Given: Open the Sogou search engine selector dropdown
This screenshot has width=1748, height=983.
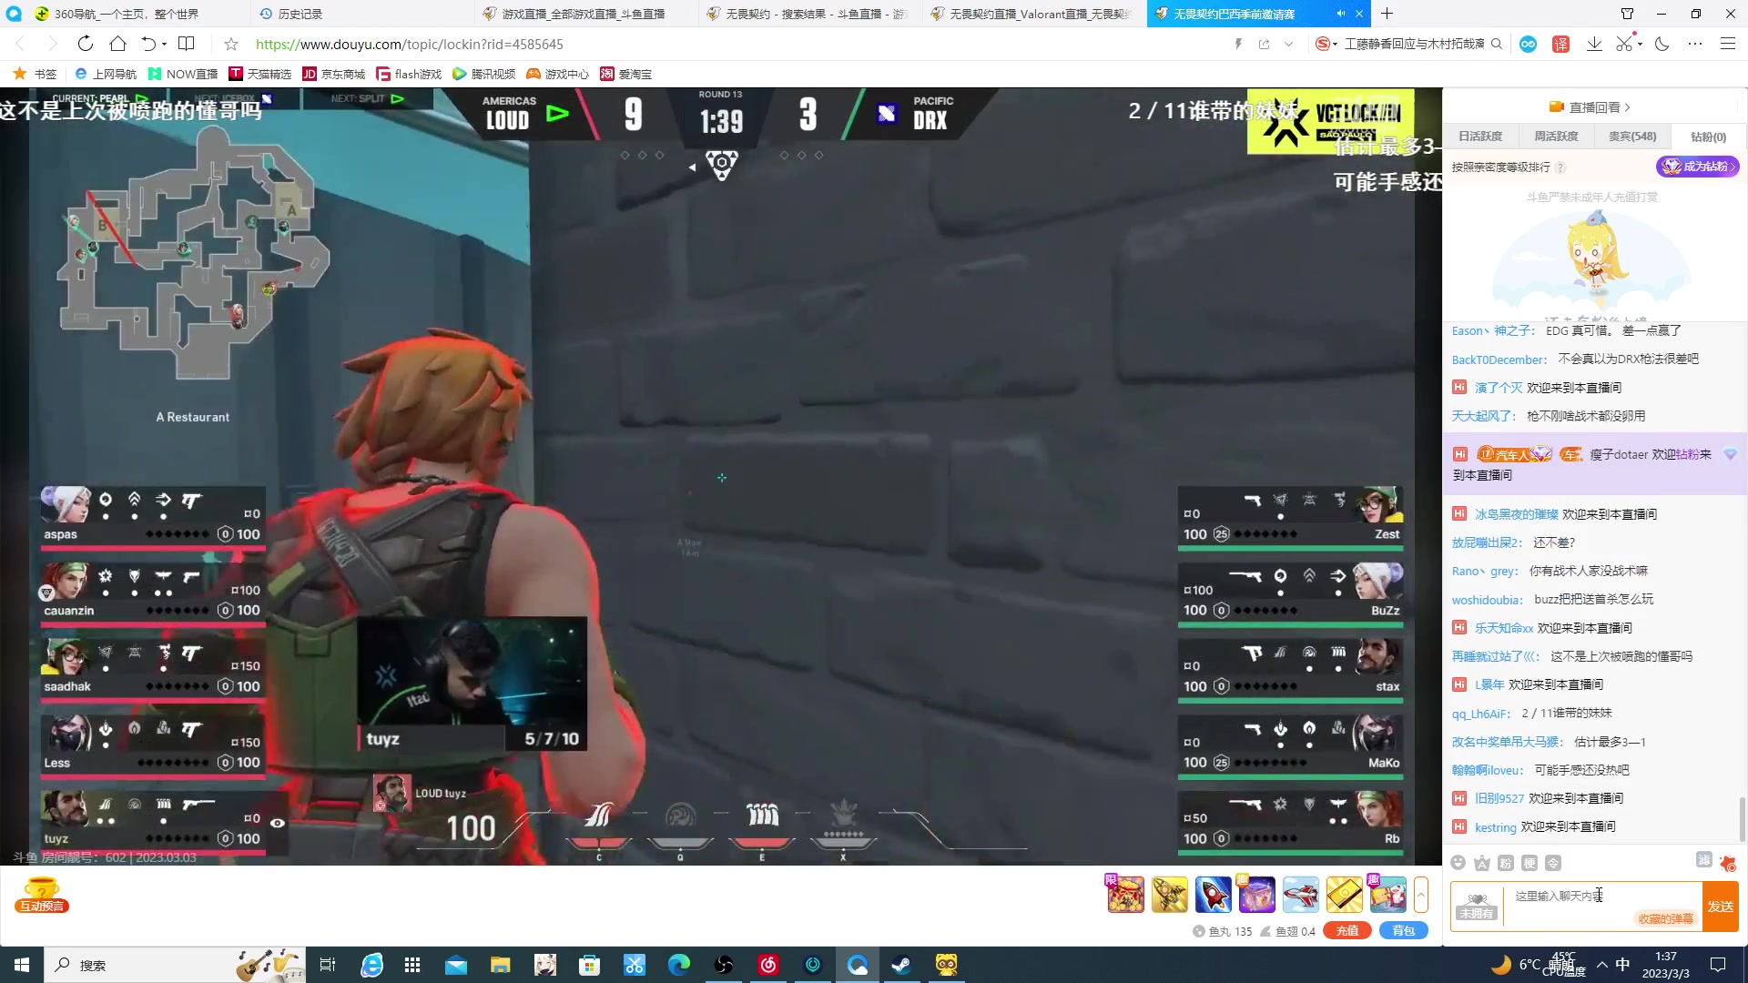Looking at the screenshot, I should (x=1326, y=44).
